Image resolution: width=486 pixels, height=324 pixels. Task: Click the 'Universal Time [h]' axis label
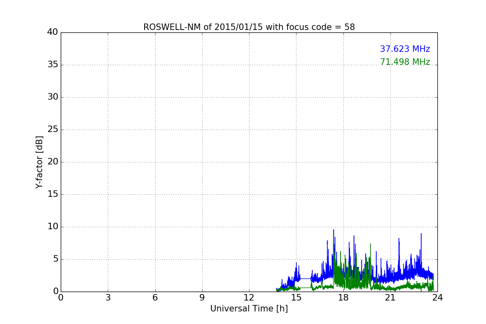(249, 309)
